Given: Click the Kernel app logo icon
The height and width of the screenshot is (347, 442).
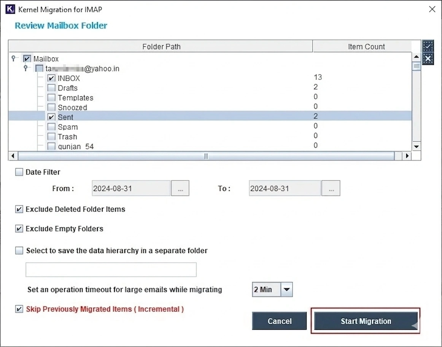Looking at the screenshot, I should 10,9.
